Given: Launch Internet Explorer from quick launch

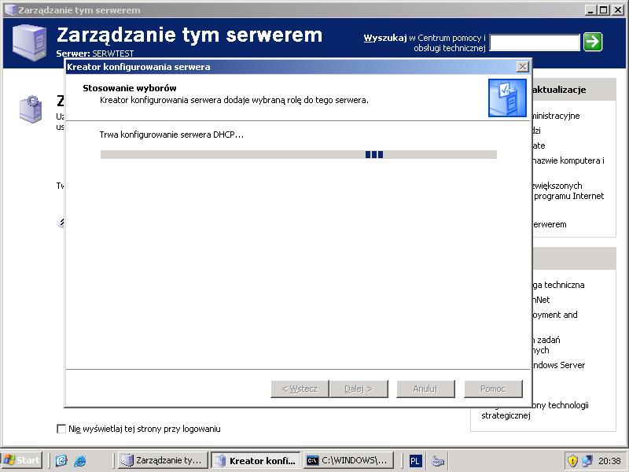Looking at the screenshot, I should tap(80, 460).
